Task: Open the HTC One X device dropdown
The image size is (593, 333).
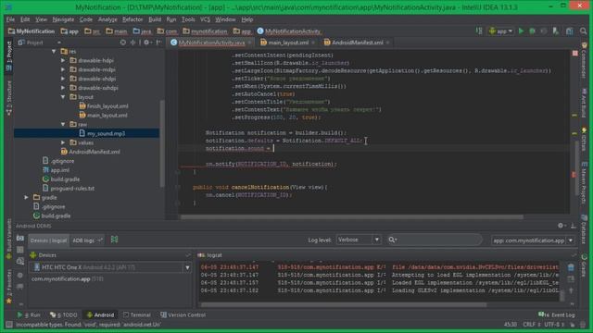Action: (x=111, y=267)
